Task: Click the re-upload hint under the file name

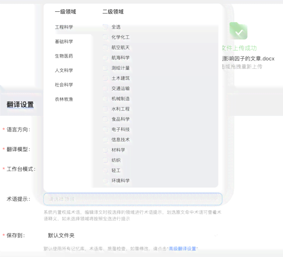Action: [x=242, y=67]
